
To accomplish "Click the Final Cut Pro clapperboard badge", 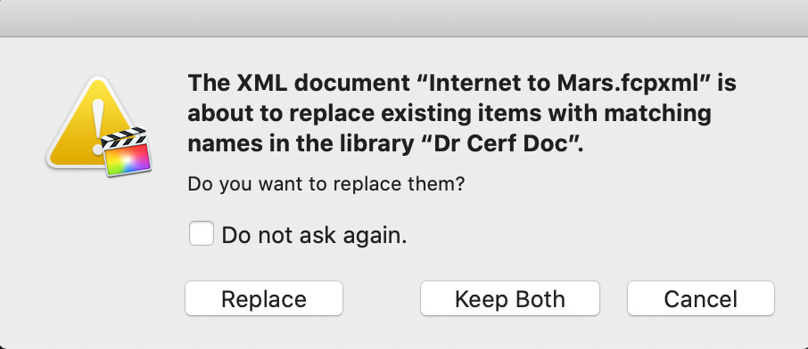I will 127,150.
